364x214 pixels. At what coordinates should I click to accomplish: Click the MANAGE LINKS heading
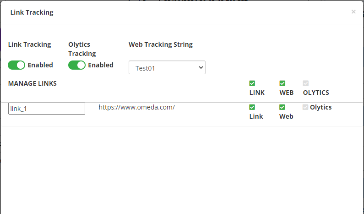[33, 83]
